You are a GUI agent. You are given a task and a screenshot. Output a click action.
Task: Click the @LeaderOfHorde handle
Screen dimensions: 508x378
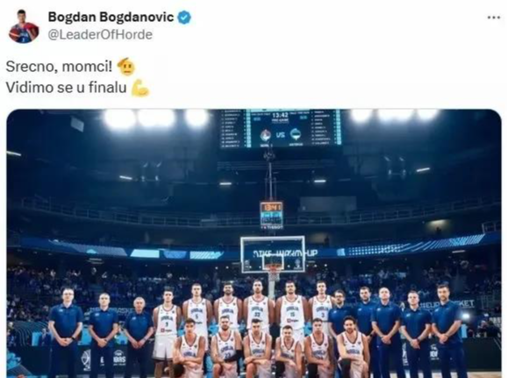pyautogui.click(x=100, y=35)
